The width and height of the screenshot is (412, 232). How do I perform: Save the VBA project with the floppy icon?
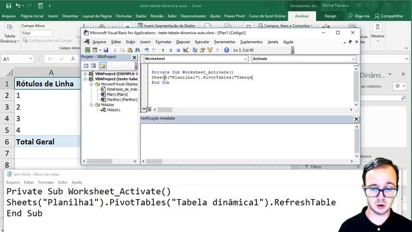point(106,50)
